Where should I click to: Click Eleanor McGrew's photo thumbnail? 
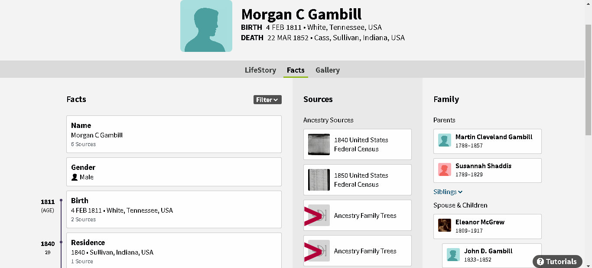tap(445, 226)
